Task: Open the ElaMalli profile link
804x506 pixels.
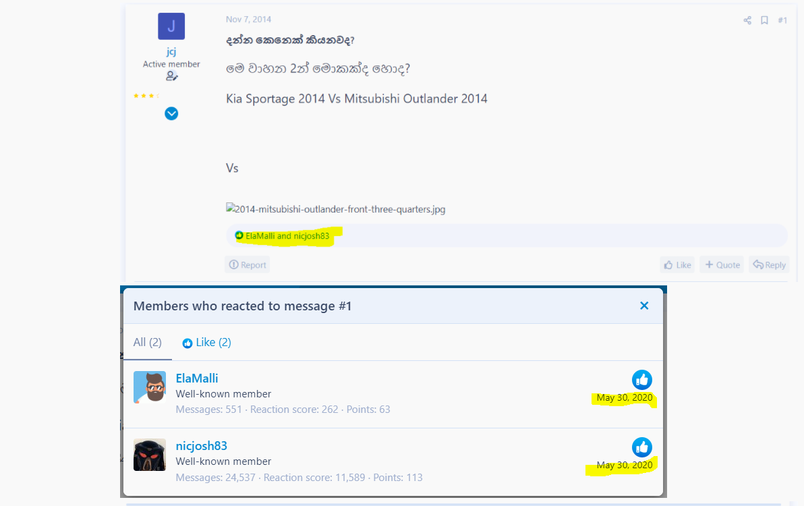Action: pyautogui.click(x=197, y=378)
